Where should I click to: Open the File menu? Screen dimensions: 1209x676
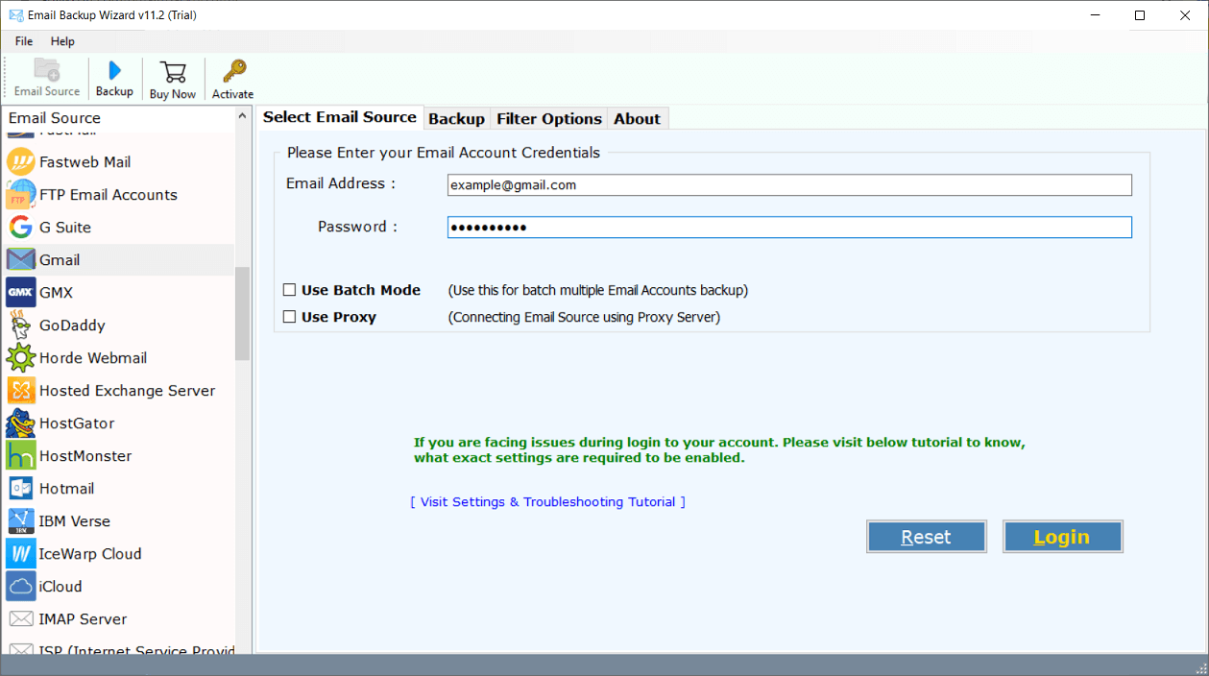point(24,41)
